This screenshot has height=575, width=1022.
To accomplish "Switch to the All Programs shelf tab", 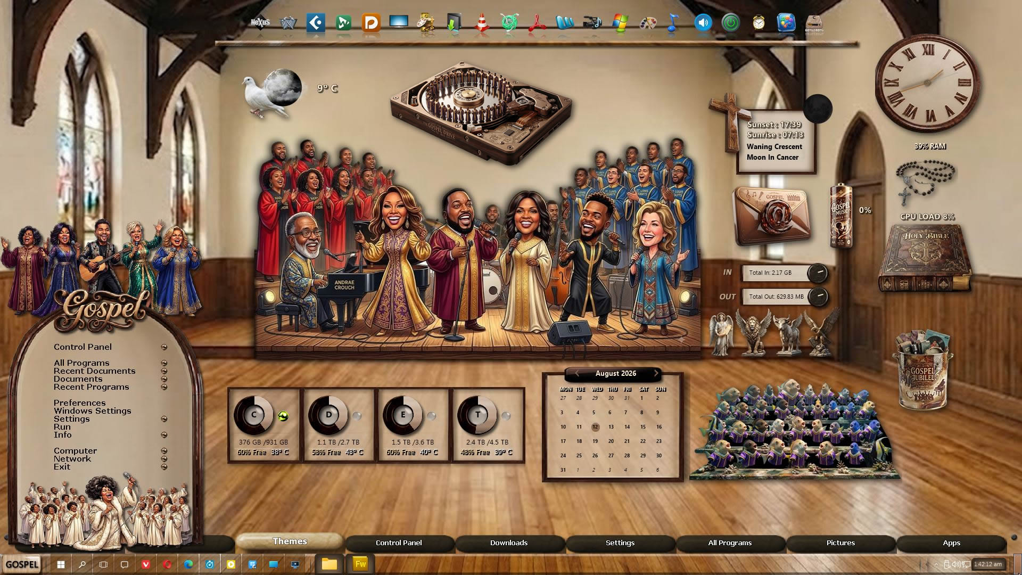I will [x=730, y=543].
